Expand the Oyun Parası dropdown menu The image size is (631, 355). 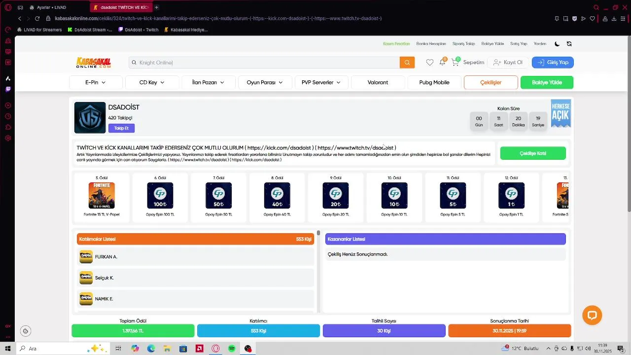pos(265,82)
